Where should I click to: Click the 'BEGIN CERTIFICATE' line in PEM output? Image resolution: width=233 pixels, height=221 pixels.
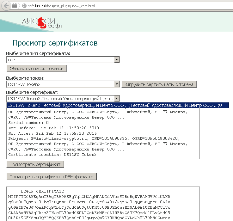coord(40,192)
